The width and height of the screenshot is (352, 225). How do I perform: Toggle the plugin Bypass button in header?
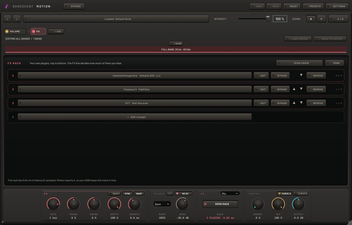[x=74, y=6]
